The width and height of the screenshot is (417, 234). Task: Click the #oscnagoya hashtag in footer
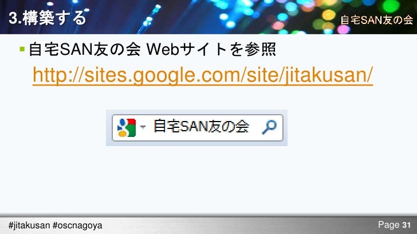tap(77, 225)
